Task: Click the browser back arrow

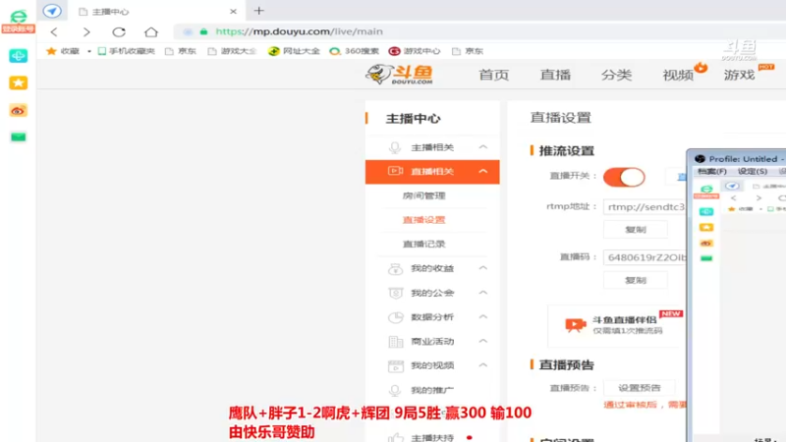Action: pyautogui.click(x=54, y=32)
